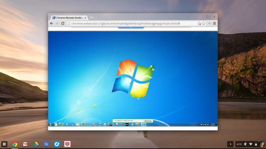Screen dimensions: 266x149
Task: Open the Chrome hamburger menu
Action: [x=215, y=23]
